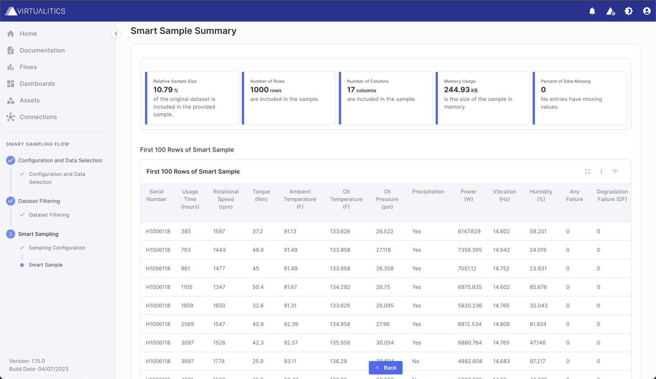Viewport: 656px width, 379px height.
Task: Select the Assets sidebar icon
Action: tap(10, 100)
